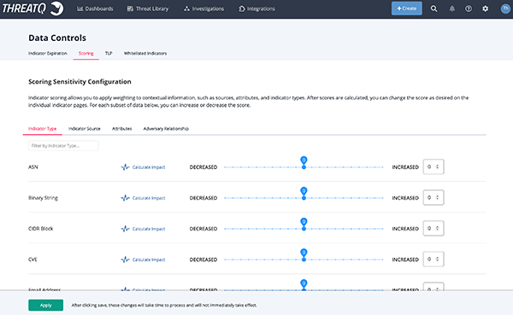Click the Email Address score slider handle
513x315 pixels.
(304, 284)
